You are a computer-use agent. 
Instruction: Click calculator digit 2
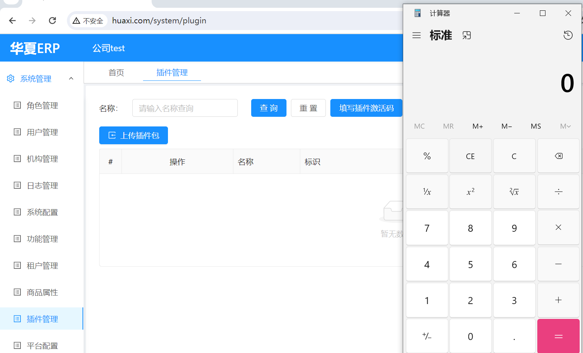point(470,300)
